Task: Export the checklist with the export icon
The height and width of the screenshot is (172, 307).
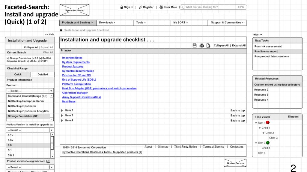Action: click(x=209, y=45)
